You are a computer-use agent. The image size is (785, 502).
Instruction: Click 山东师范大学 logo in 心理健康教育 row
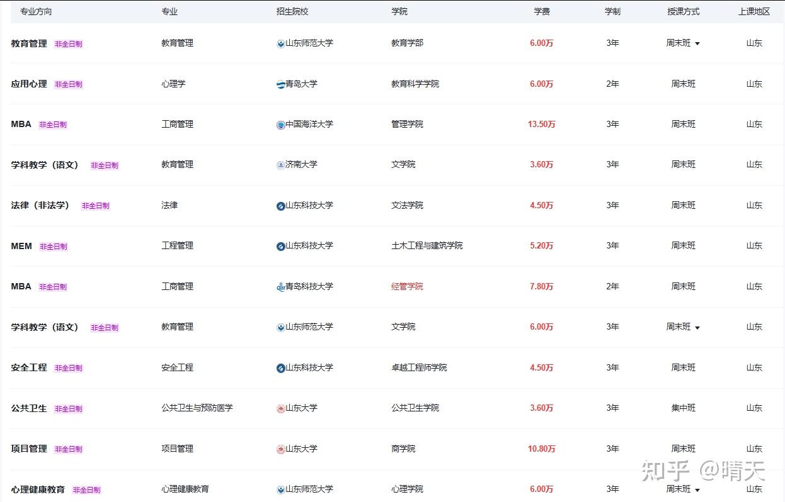tap(280, 490)
